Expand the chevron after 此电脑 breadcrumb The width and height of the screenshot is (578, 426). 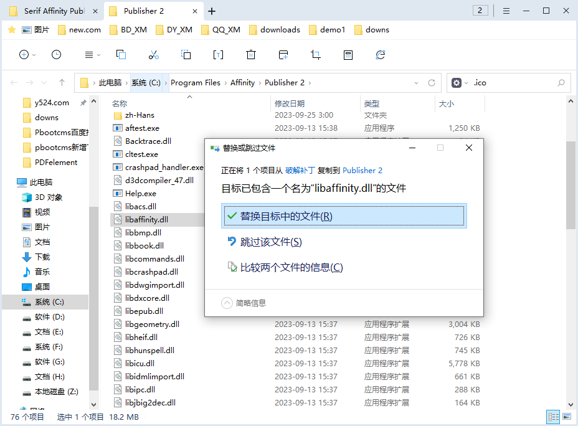[127, 83]
